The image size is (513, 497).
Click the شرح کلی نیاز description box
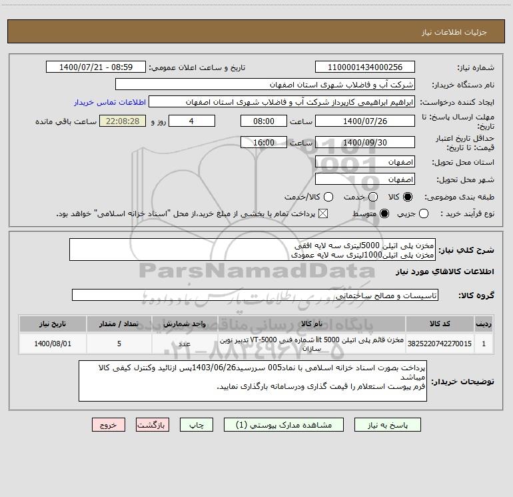253,250
